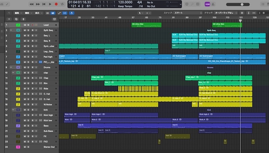269x153 pixels.
Task: Solo the Stereo Out track
Action: coord(29,147)
